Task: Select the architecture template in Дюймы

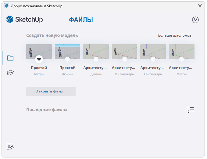Action: pyautogui.click(x=96, y=51)
